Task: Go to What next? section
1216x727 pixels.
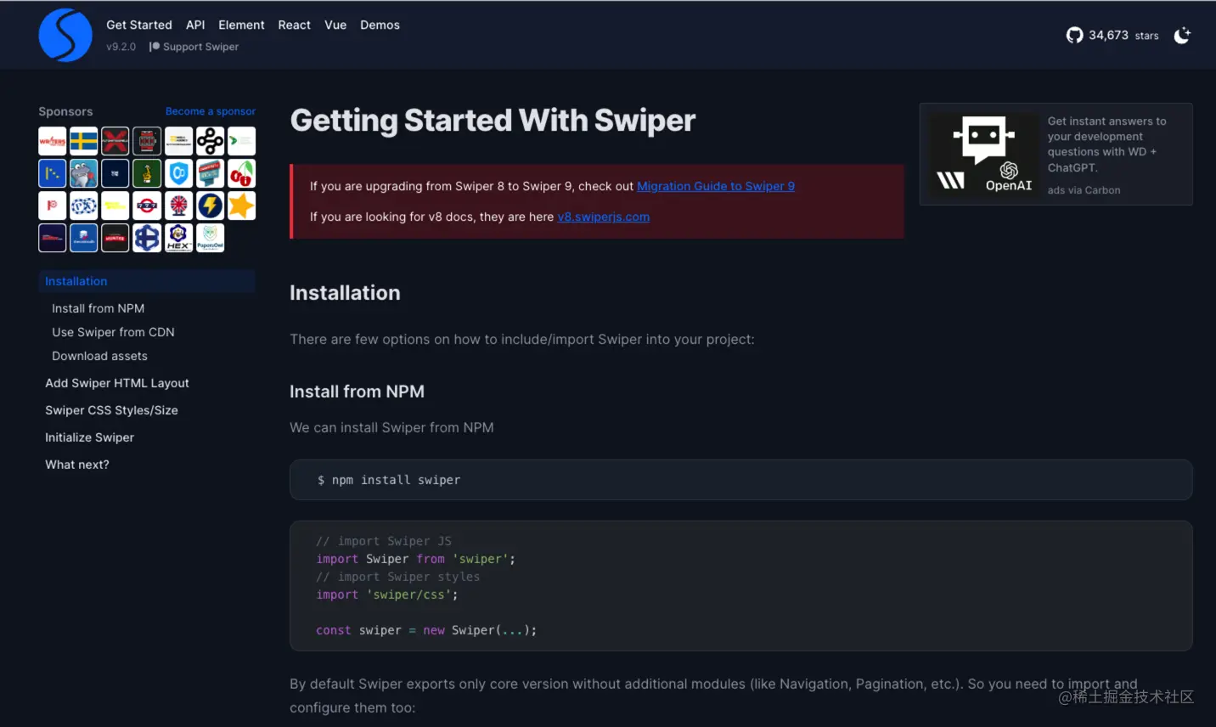Action: (x=77, y=465)
